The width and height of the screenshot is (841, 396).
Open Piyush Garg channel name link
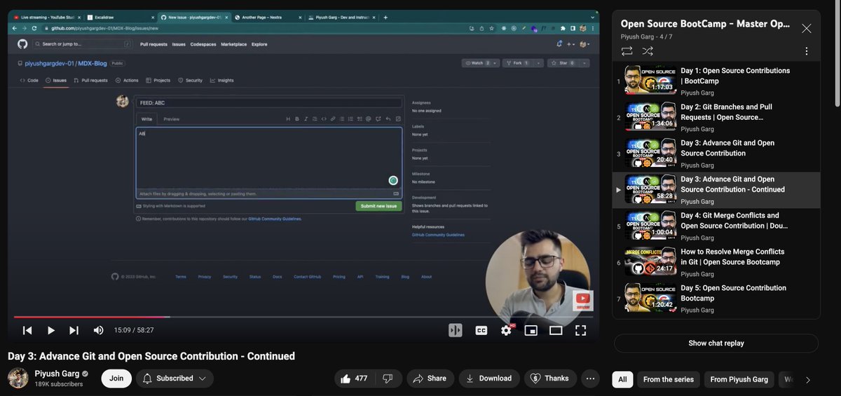point(57,374)
